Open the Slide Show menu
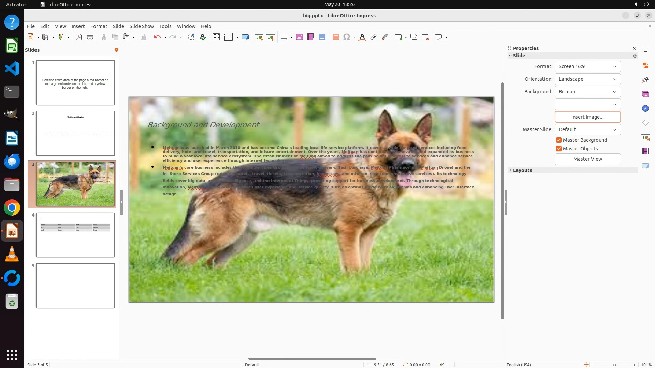Viewport: 655px width, 368px height. (x=142, y=26)
